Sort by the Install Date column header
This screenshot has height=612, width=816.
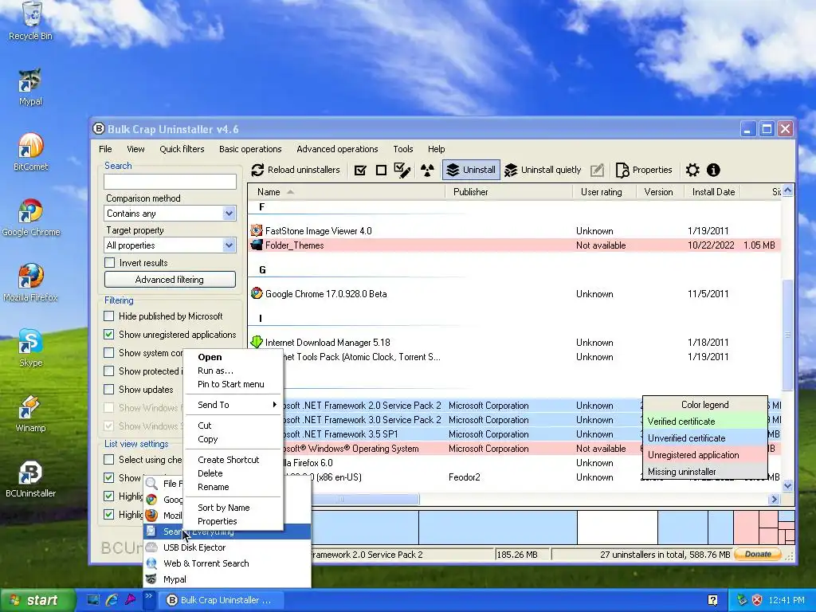coord(713,192)
